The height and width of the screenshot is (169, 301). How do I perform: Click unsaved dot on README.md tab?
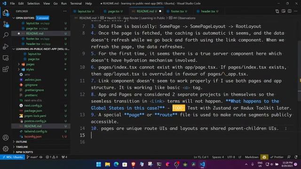click(160, 11)
